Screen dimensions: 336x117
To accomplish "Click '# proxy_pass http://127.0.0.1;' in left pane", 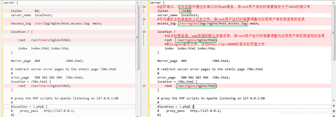I will point(43,111).
